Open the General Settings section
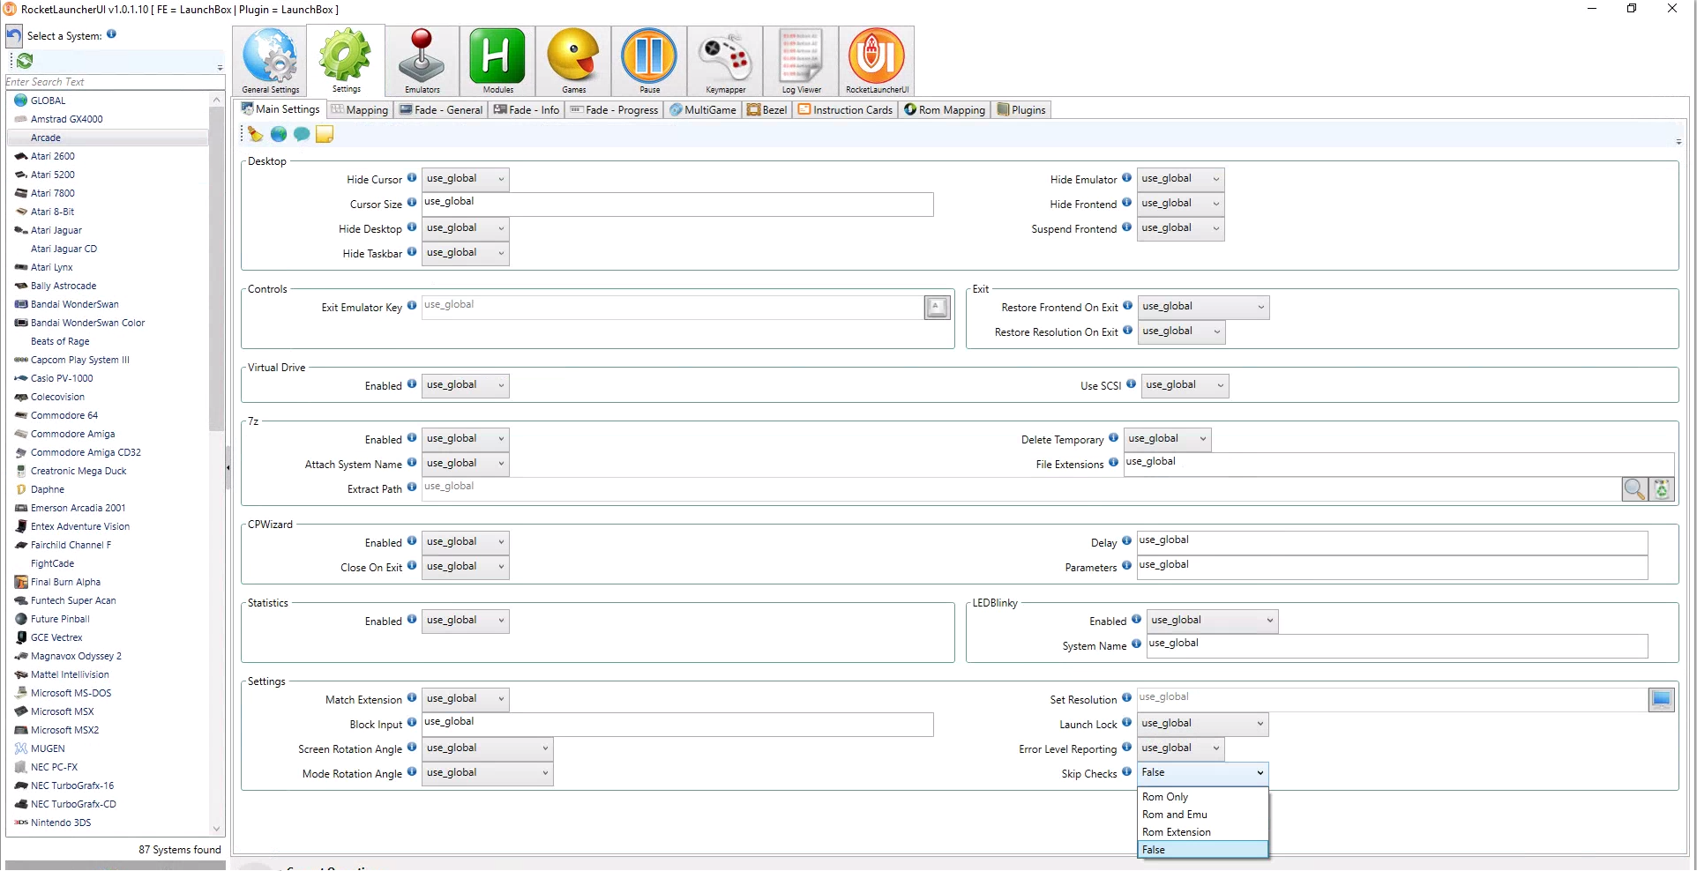 click(x=271, y=61)
